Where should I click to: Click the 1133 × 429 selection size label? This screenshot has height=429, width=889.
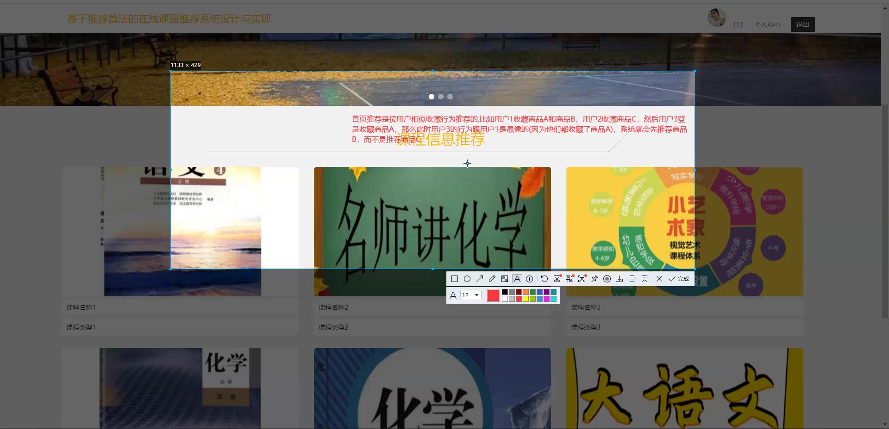point(186,65)
